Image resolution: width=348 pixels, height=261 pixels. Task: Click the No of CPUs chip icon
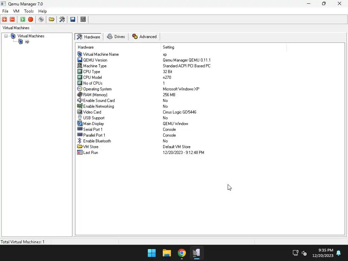point(80,83)
